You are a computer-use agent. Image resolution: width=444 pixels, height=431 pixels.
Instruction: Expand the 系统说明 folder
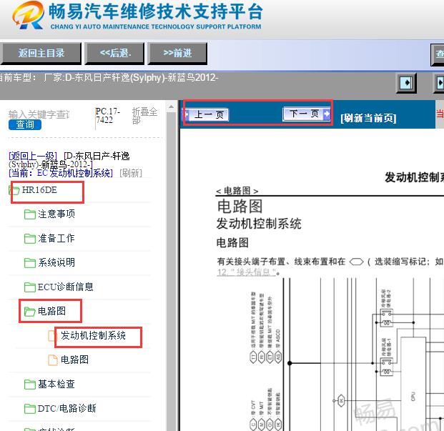pos(56,262)
